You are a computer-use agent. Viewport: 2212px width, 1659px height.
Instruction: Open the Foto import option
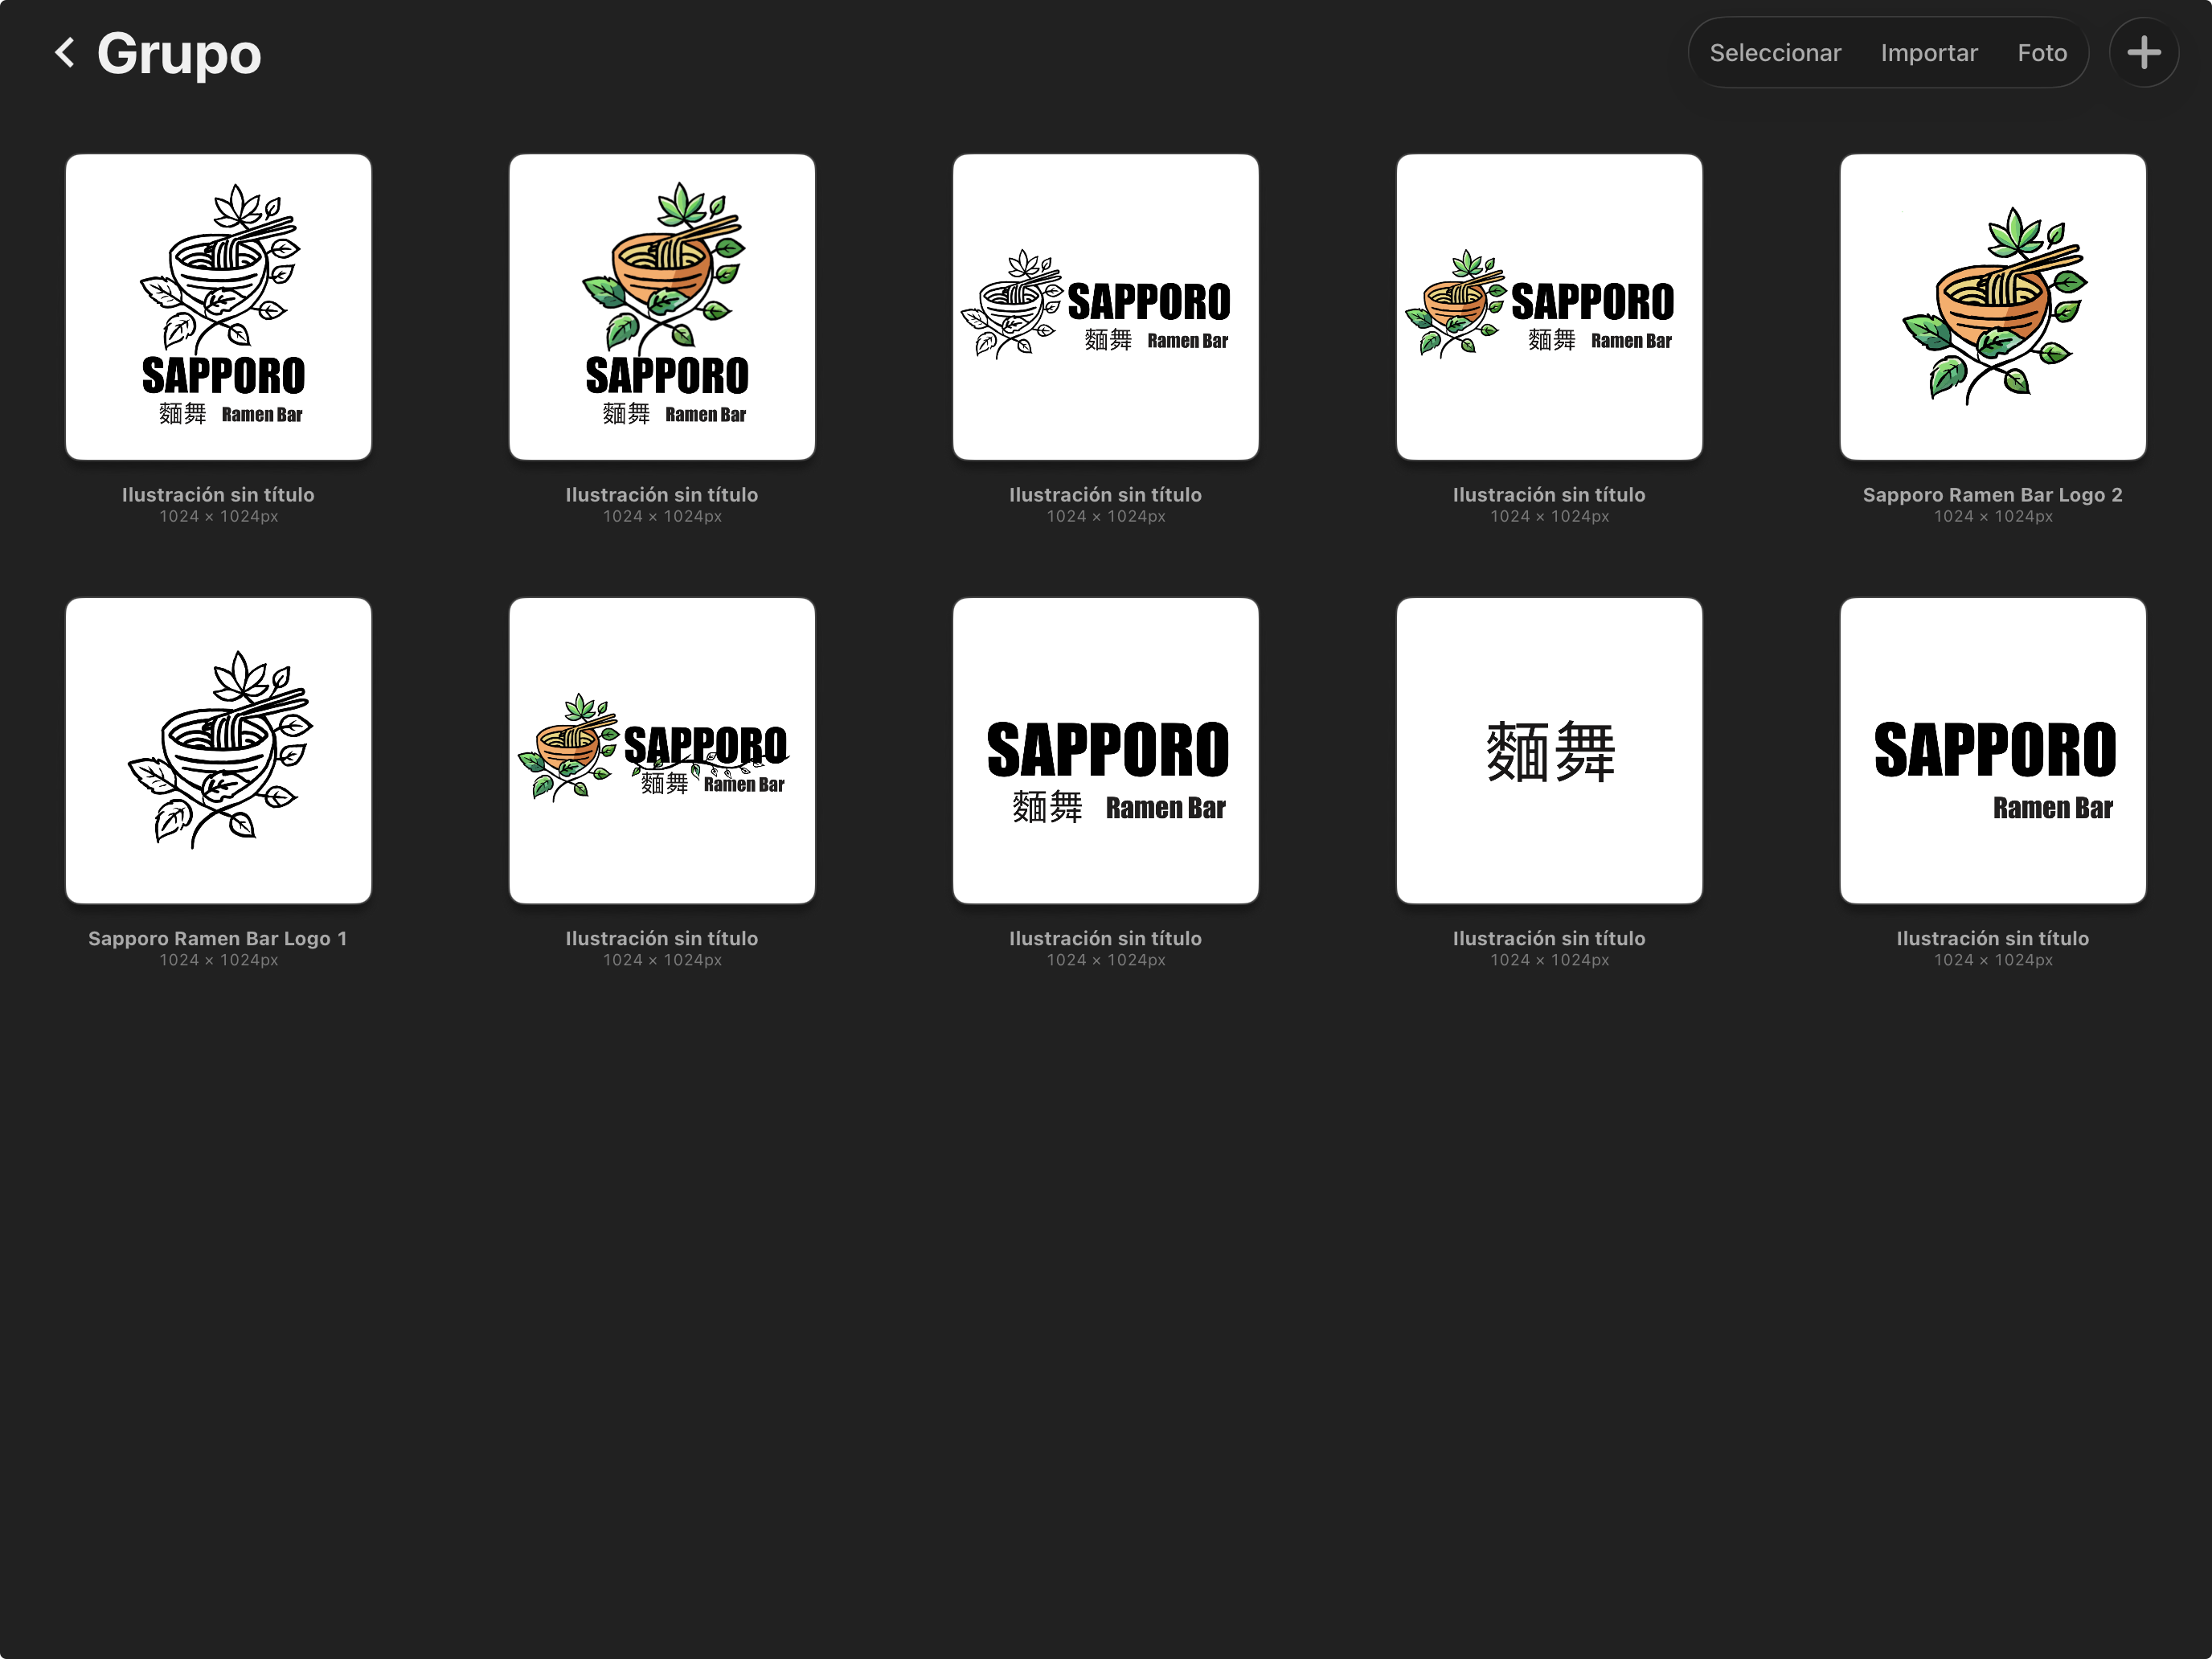2041,53
